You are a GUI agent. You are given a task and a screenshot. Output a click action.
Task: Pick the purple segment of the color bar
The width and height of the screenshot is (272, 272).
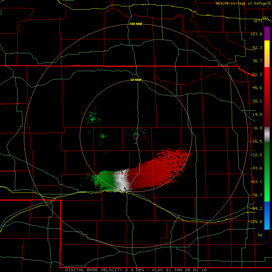click(267, 34)
